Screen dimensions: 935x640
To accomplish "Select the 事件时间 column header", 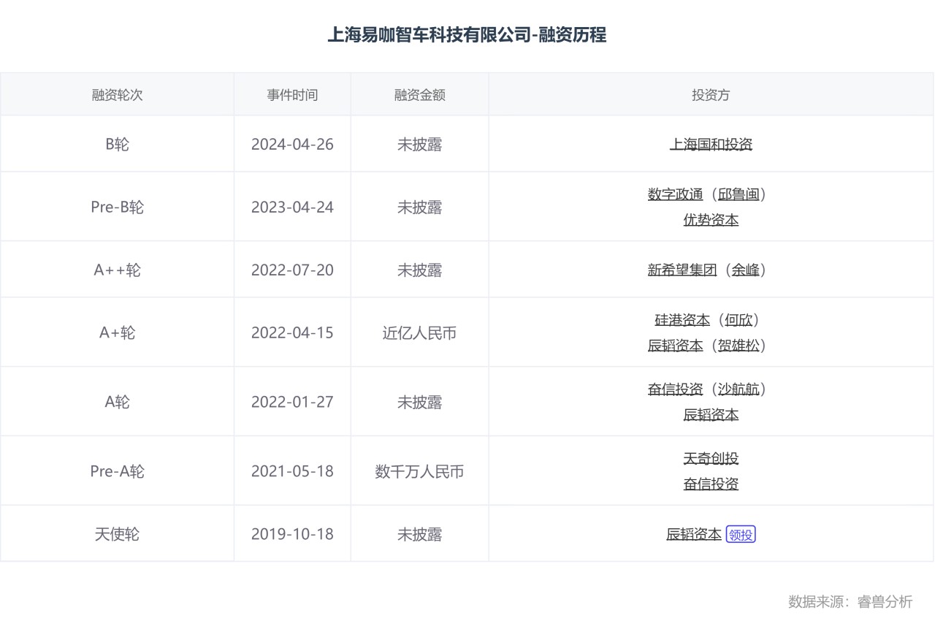I will pos(292,95).
